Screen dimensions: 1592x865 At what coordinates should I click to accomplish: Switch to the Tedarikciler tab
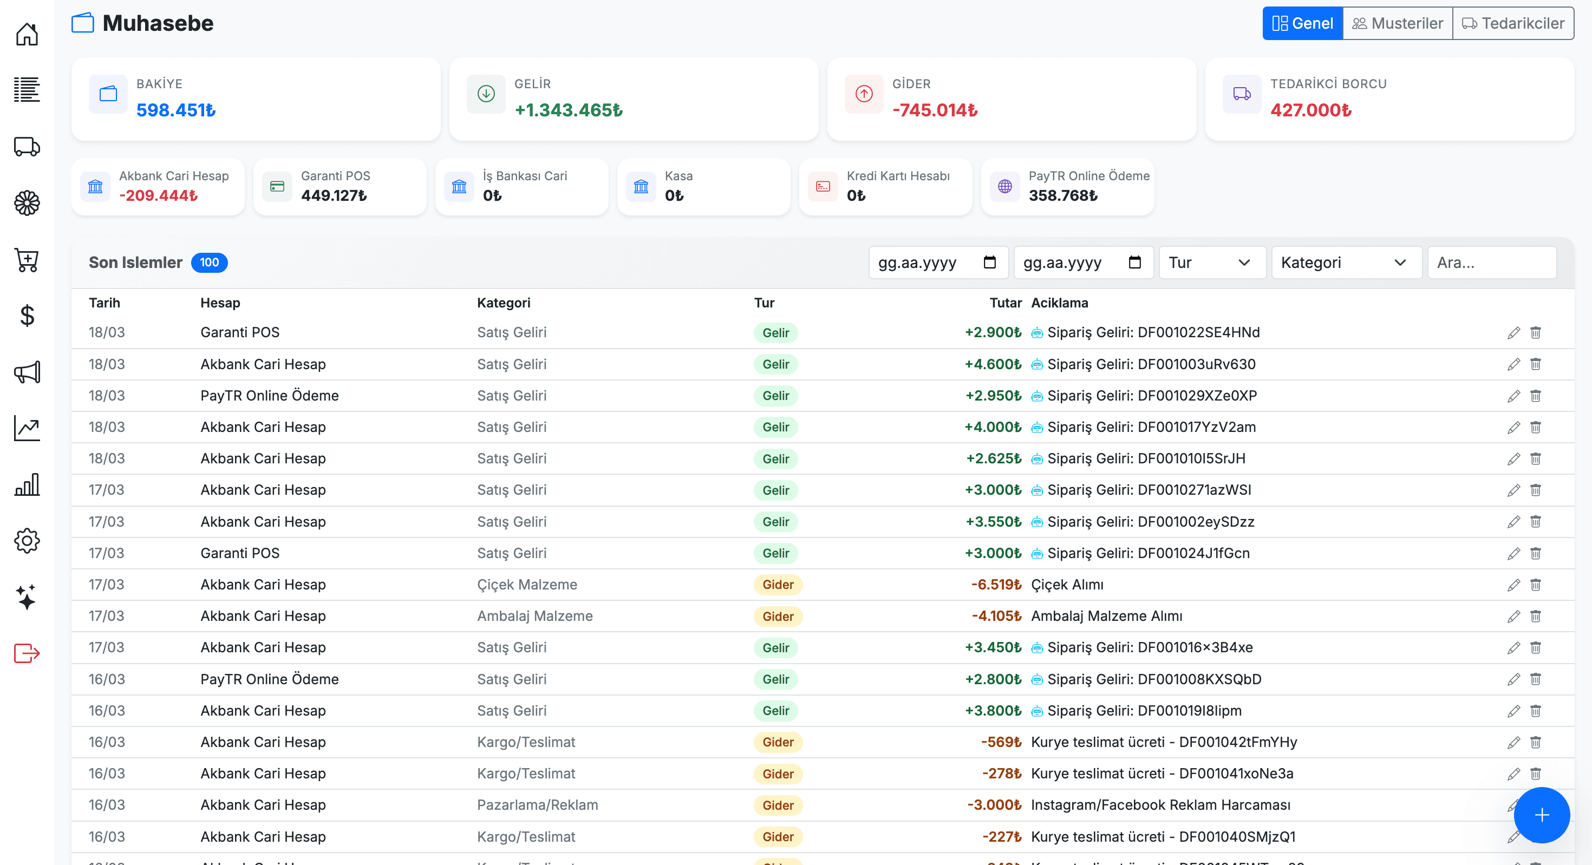click(1512, 23)
